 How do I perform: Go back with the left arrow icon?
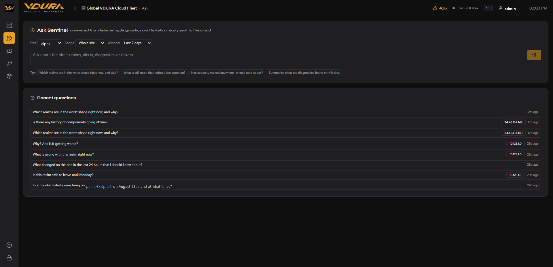coord(75,8)
